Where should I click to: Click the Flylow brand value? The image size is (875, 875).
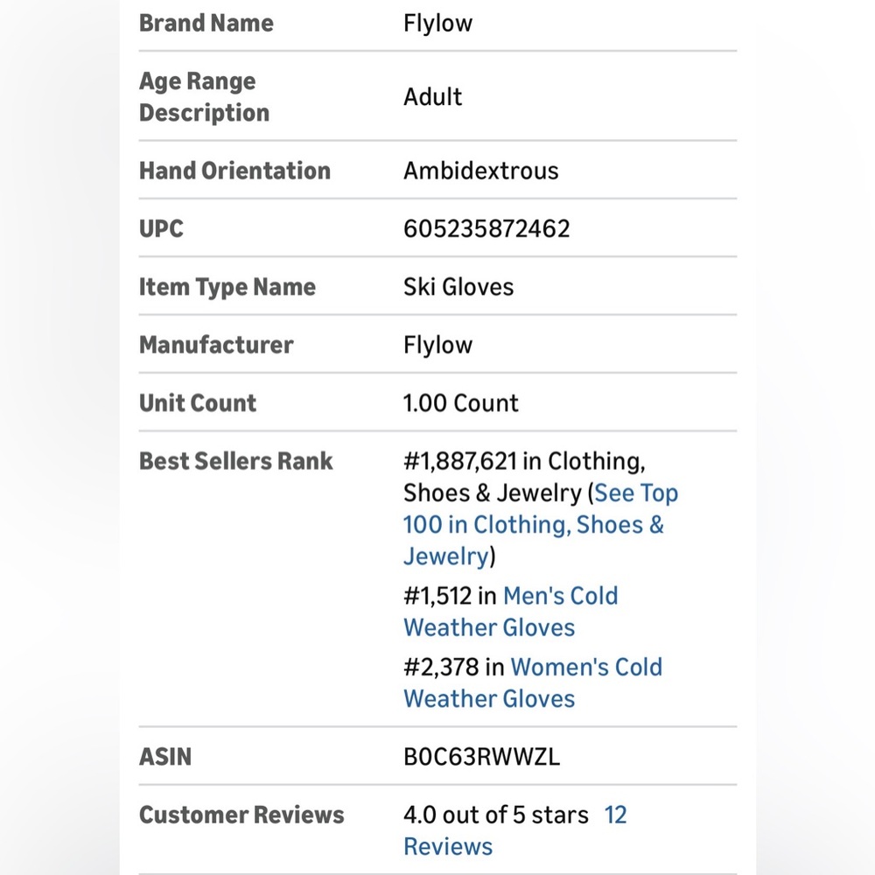pos(437,24)
